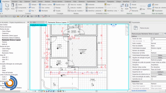Select the Guarda-corpo railing tool
The height and width of the screenshot is (93, 166).
(x=59, y=5)
